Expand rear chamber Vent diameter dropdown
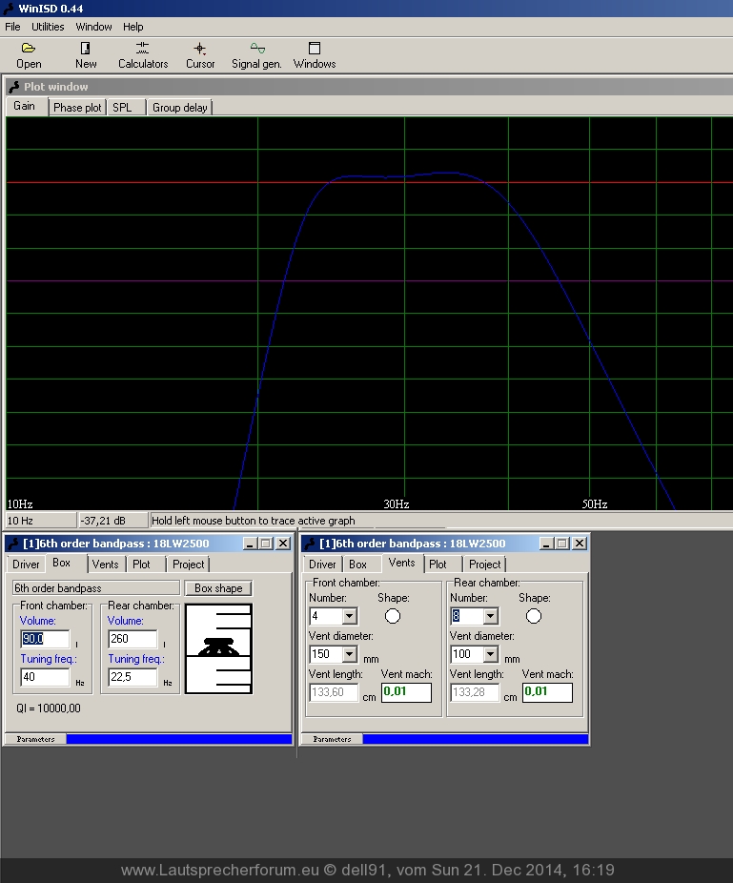 click(490, 654)
